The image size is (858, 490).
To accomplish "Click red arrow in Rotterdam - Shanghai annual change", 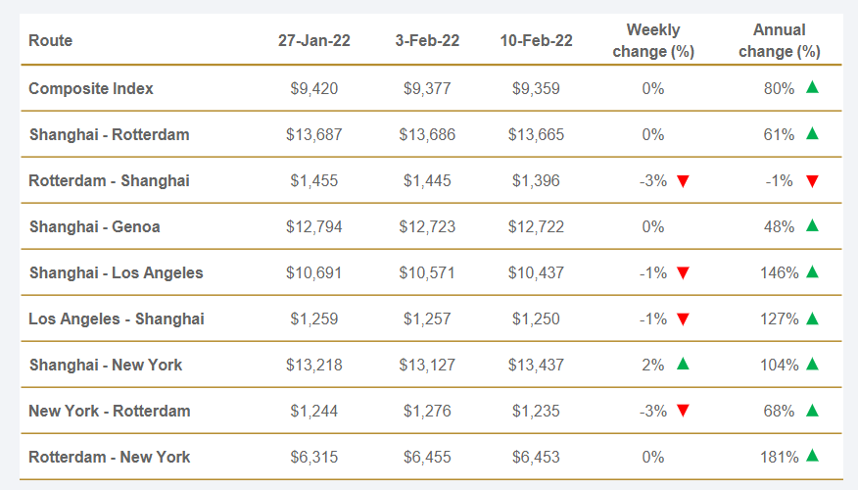I will (x=812, y=181).
